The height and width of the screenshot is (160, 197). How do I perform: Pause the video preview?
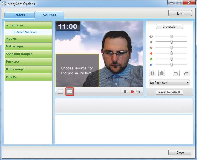coord(125,92)
